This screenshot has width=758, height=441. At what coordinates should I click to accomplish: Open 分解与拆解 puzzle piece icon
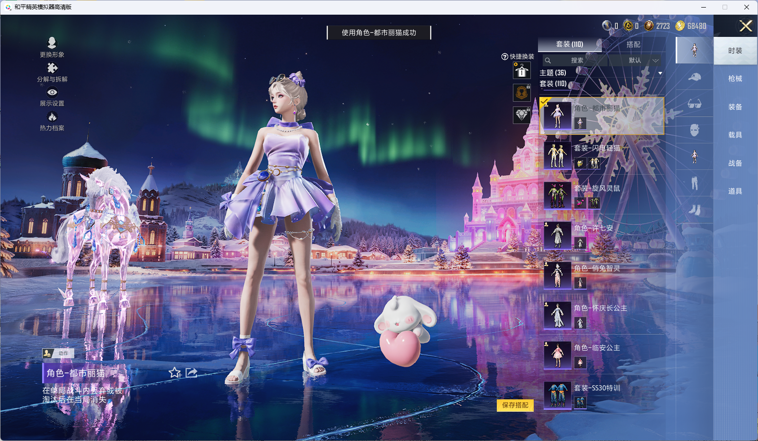[52, 68]
